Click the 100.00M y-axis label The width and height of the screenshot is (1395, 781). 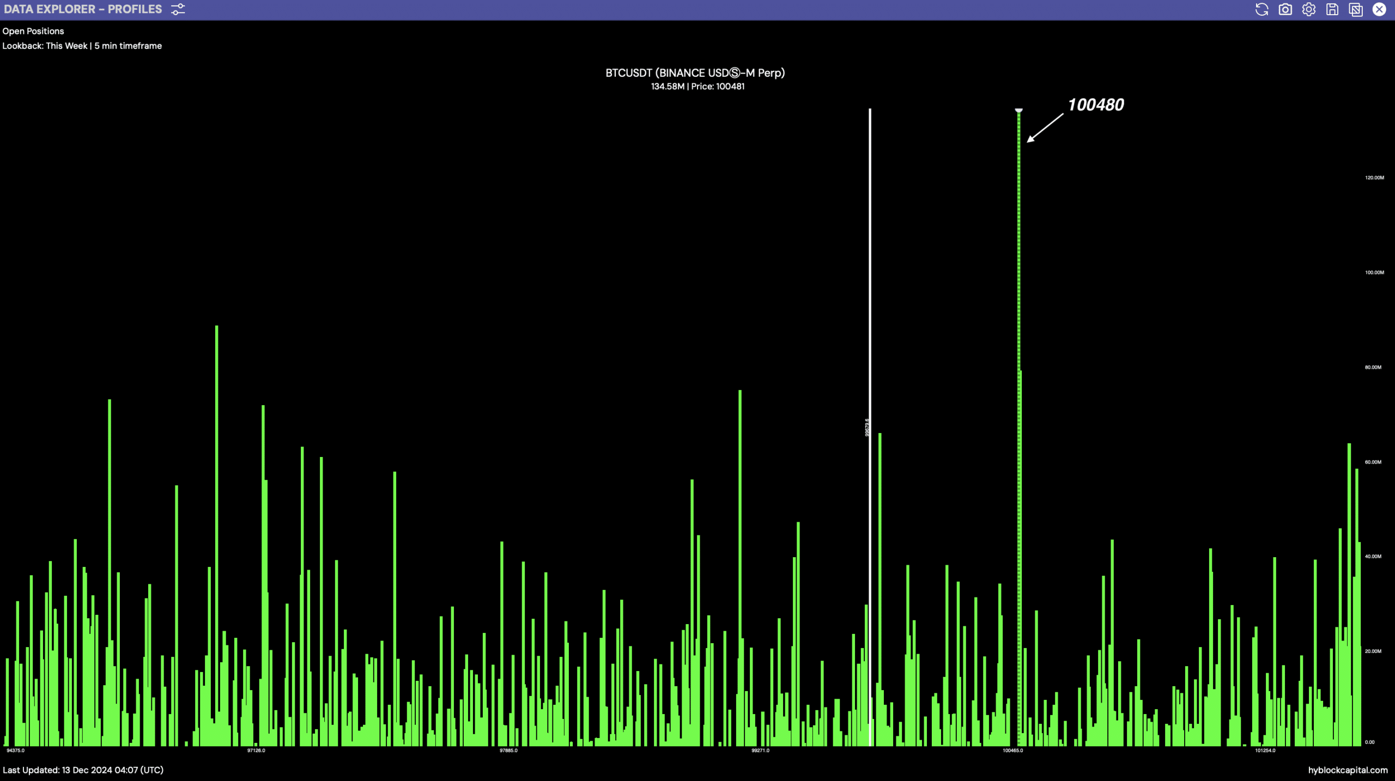1374,272
